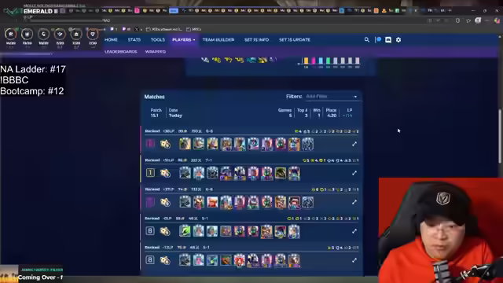Click the little legend icon in last match
503x283 pixels.
[165, 260]
